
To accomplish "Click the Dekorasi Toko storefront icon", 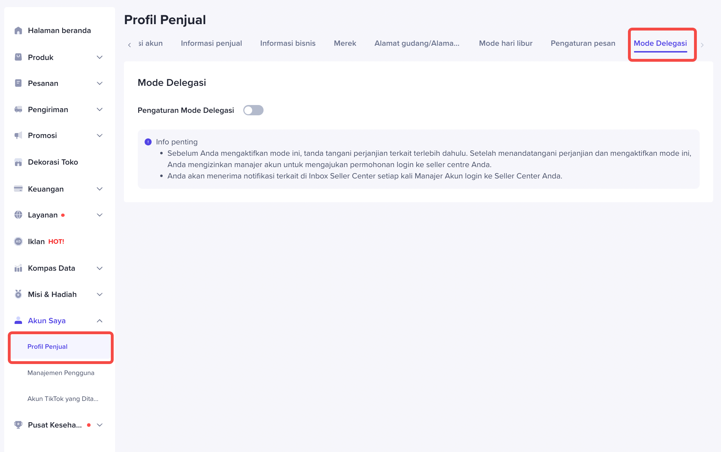I will coord(18,162).
